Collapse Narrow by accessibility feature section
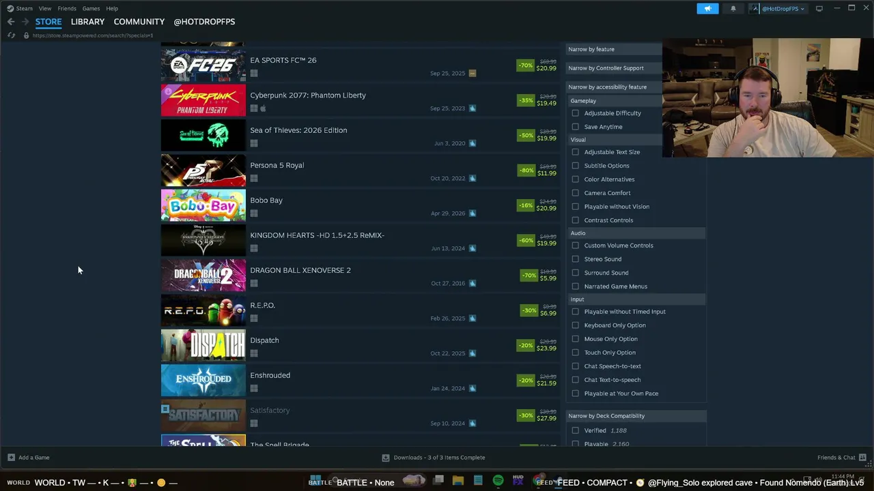 pos(615,87)
